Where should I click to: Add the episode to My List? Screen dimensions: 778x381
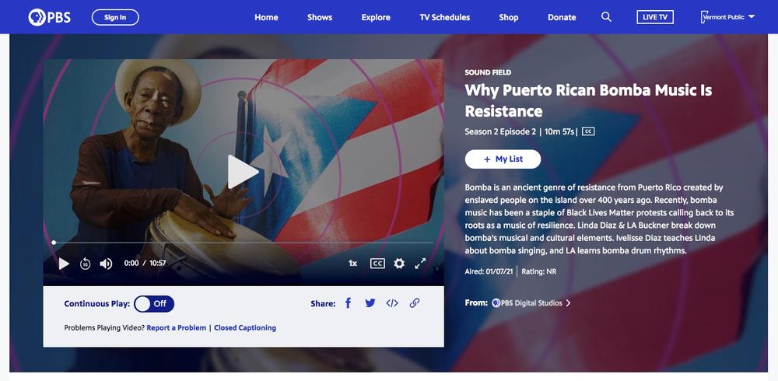point(503,159)
